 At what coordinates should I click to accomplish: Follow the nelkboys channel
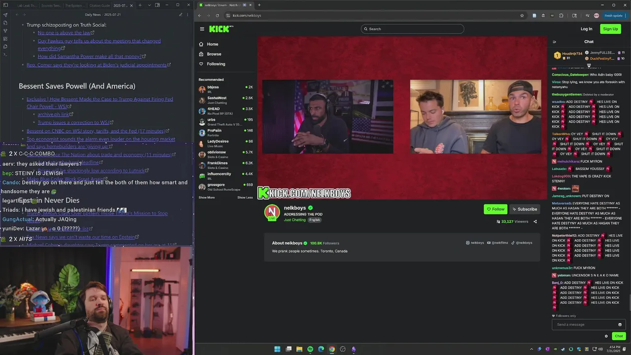tap(495, 209)
